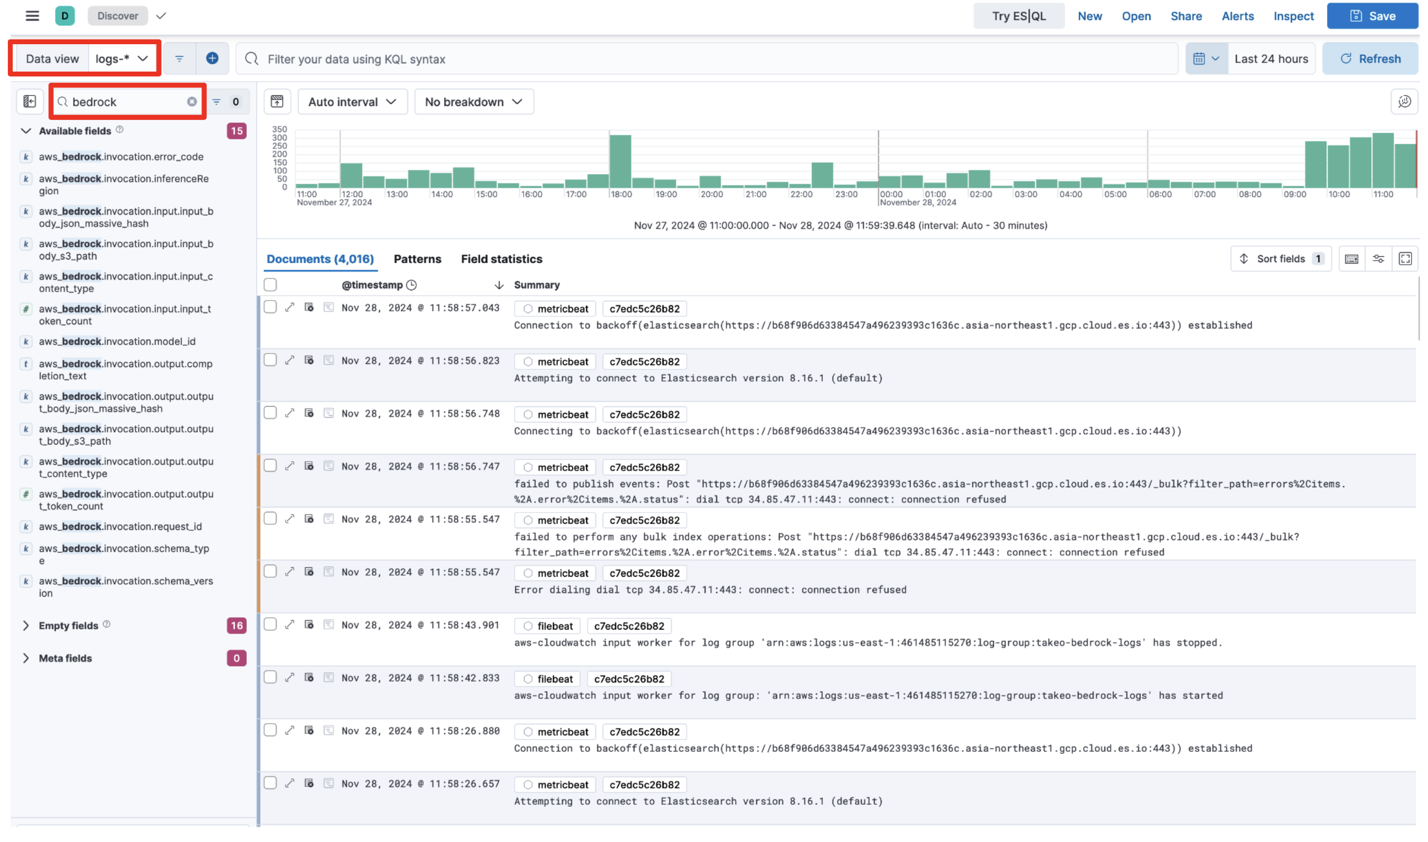Open the logs-* data view dropdown
Screen dimensions: 1428x842
tap(122, 58)
